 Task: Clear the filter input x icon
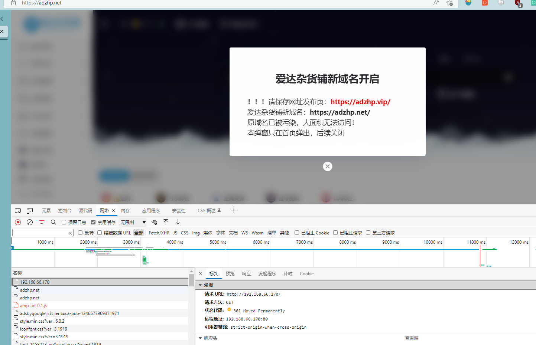[70, 233]
